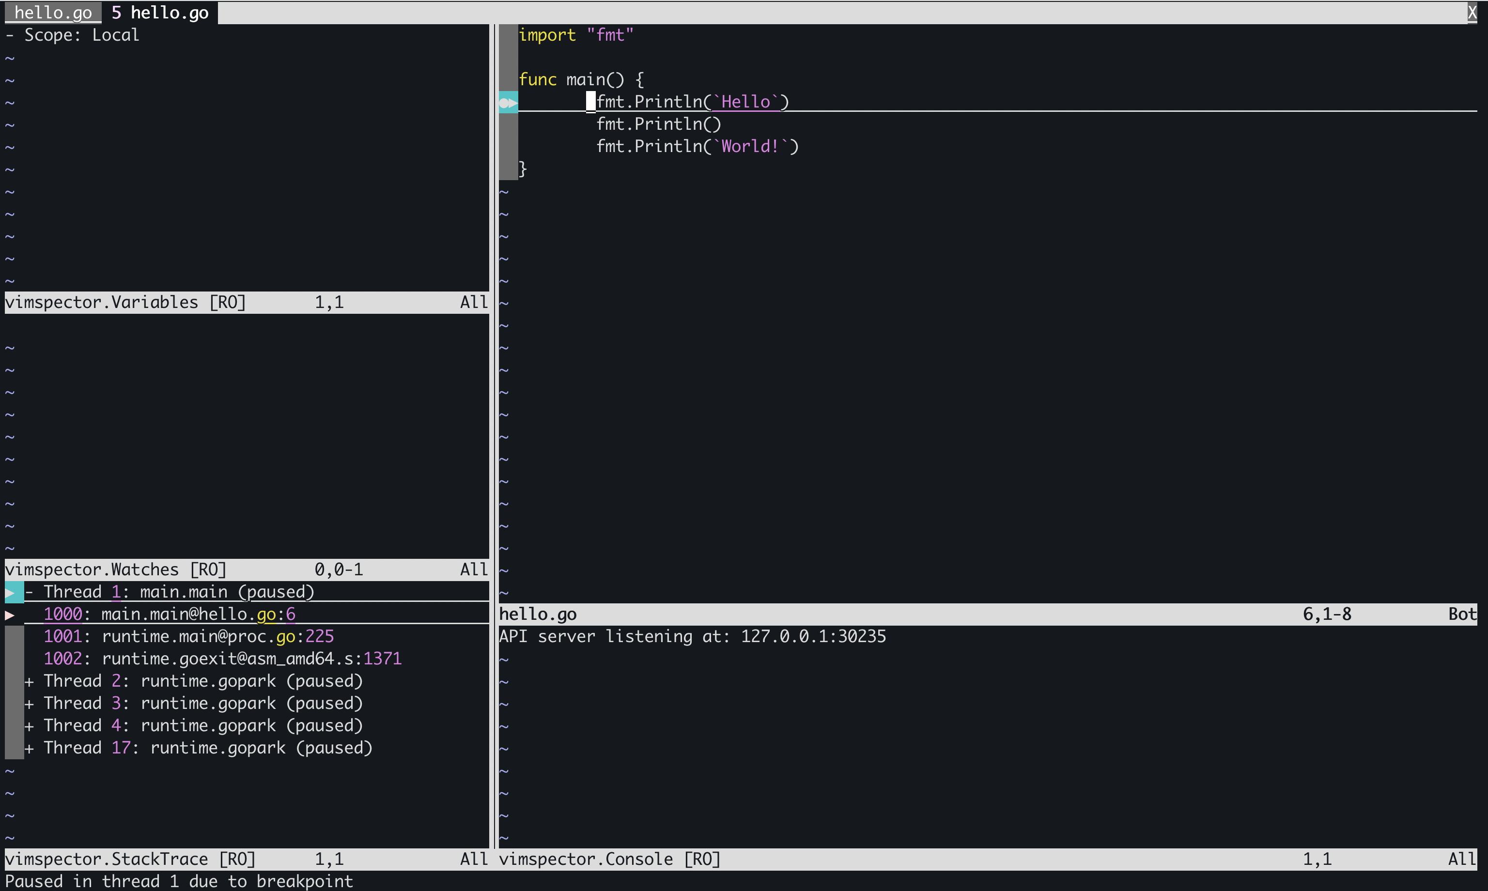This screenshot has width=1488, height=891.
Task: Click the cursor block before fmt.Println Hello
Action: point(590,102)
